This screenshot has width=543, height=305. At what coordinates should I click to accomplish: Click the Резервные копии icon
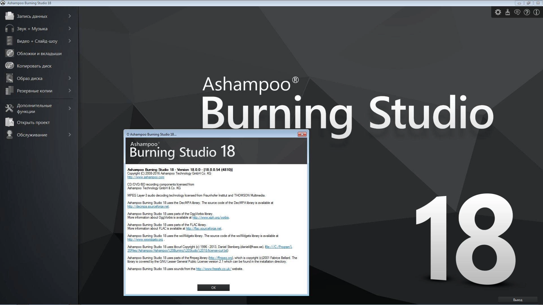pos(9,90)
